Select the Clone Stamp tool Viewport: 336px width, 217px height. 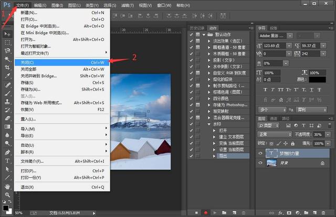[x=7, y=102]
